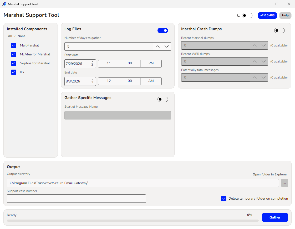Click the Support case number field
The height and width of the screenshot is (229, 295).
77,199
